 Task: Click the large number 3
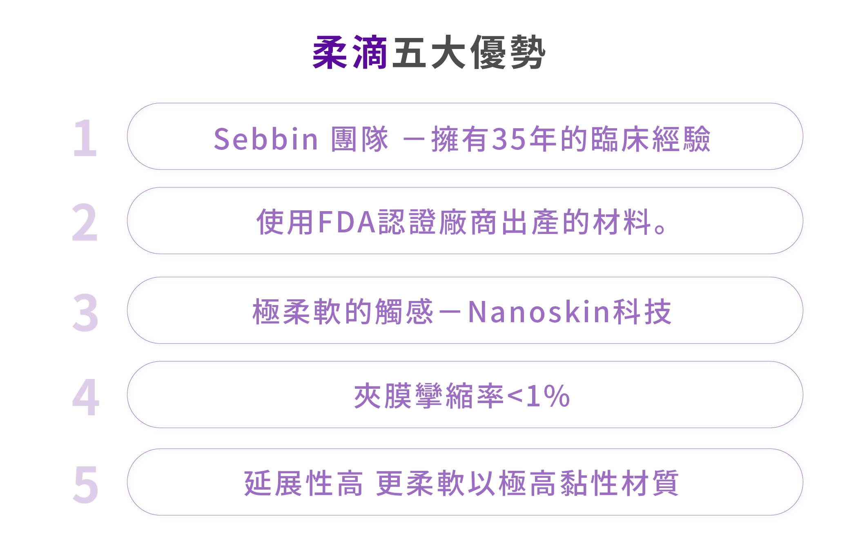(x=85, y=313)
